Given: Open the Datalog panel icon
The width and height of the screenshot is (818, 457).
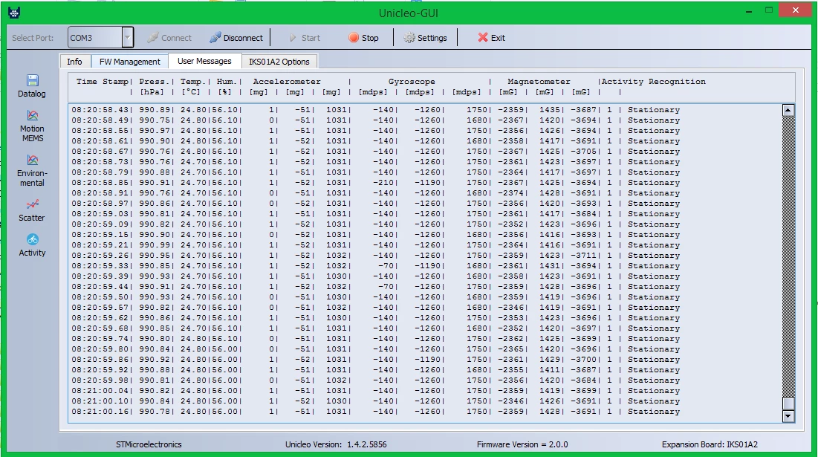Looking at the screenshot, I should 33,80.
